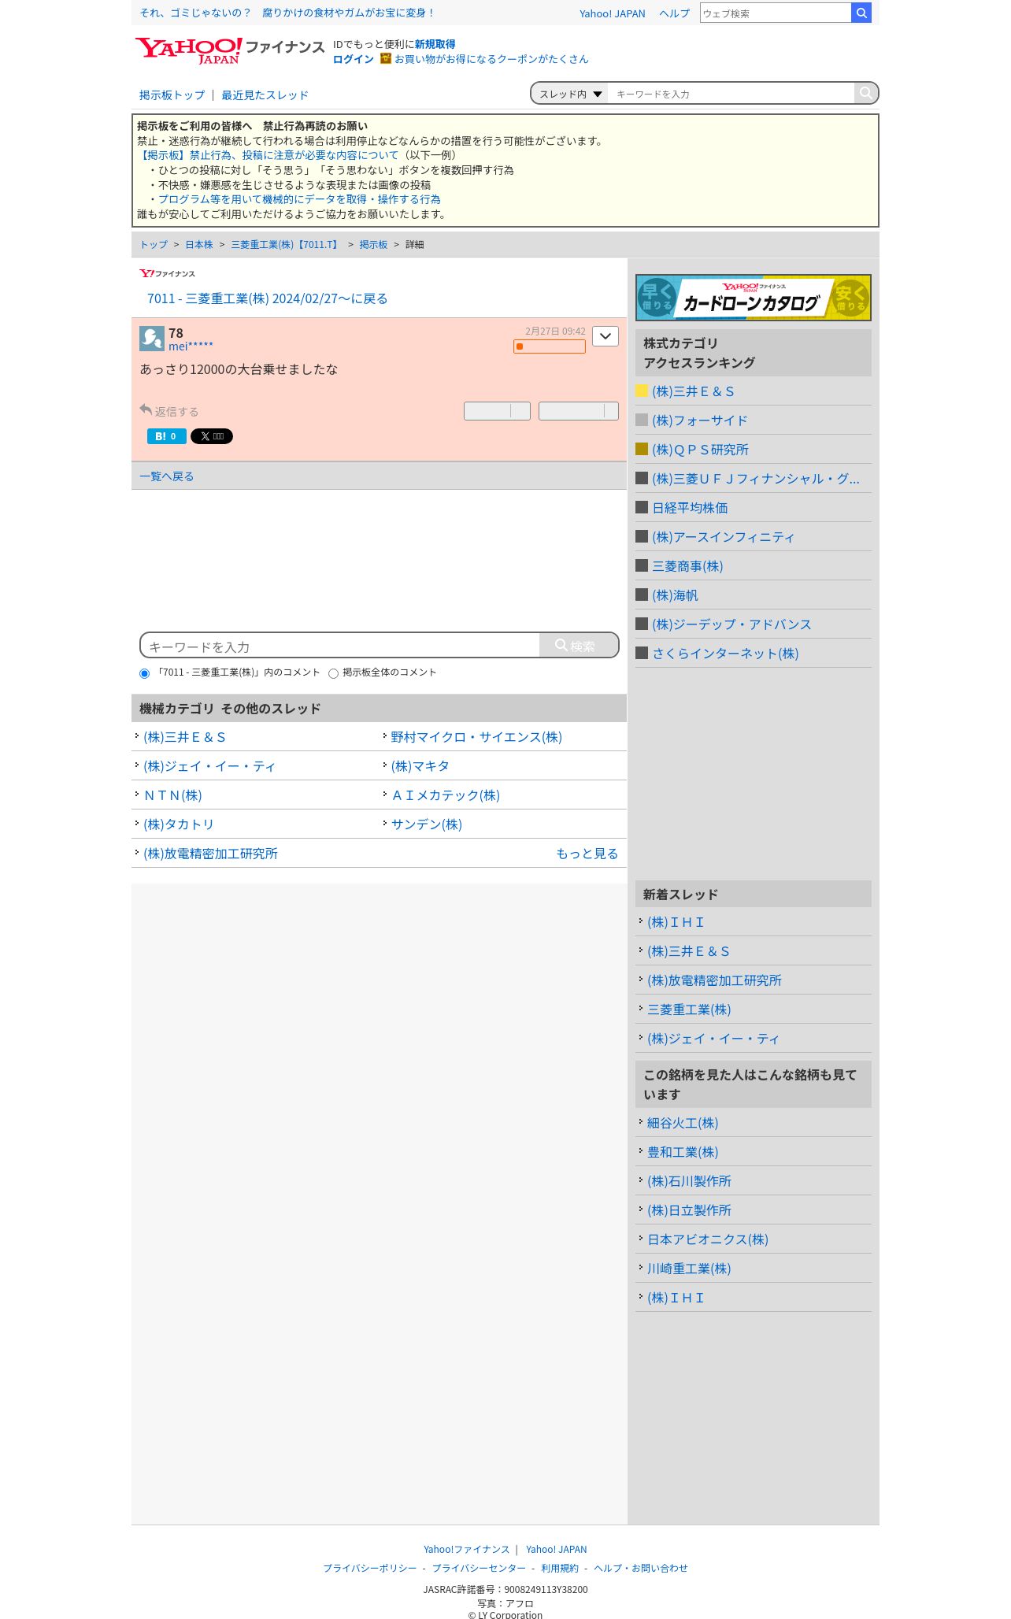1011x1619 pixels.
Task: Click the 利用規約 footer link
Action: (x=560, y=1568)
